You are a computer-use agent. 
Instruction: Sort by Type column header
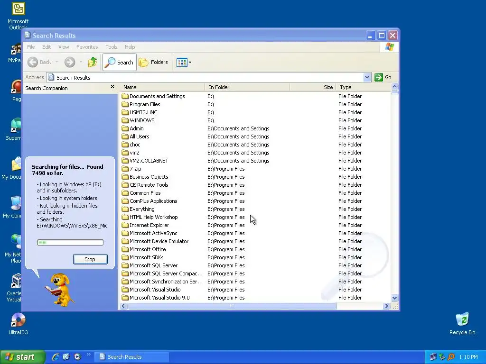364,87
